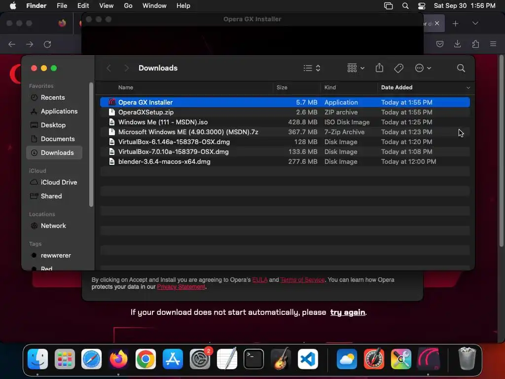505x379 pixels.
Task: Open the View menu
Action: click(107, 6)
